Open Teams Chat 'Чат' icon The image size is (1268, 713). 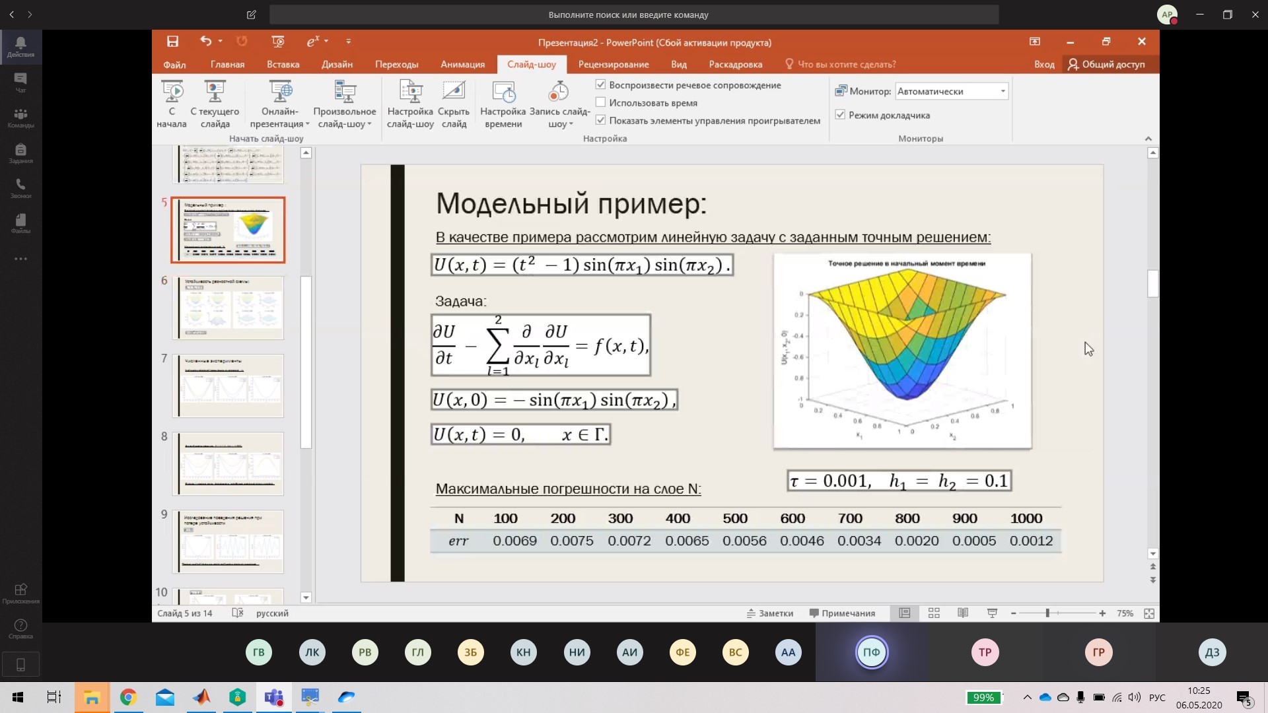click(x=20, y=83)
